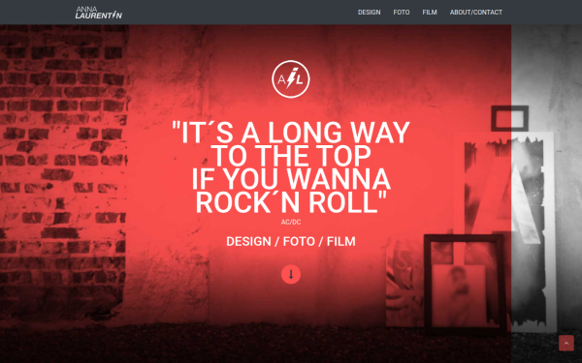Click the "TO THE TOP" quote line
Viewport: 582px width, 363px height.
[x=291, y=156]
